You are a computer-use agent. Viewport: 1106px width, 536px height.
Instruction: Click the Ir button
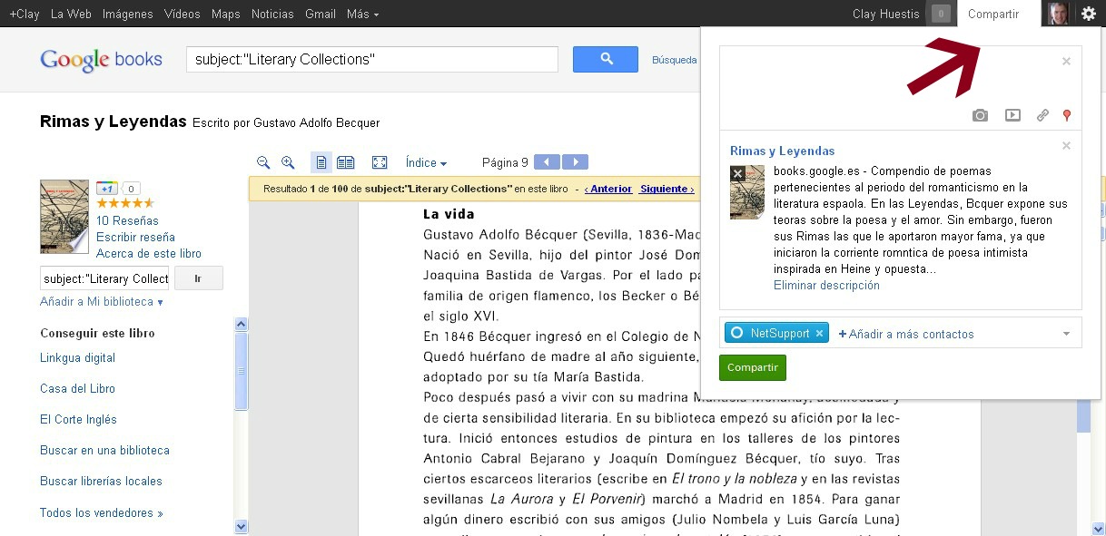click(x=198, y=278)
